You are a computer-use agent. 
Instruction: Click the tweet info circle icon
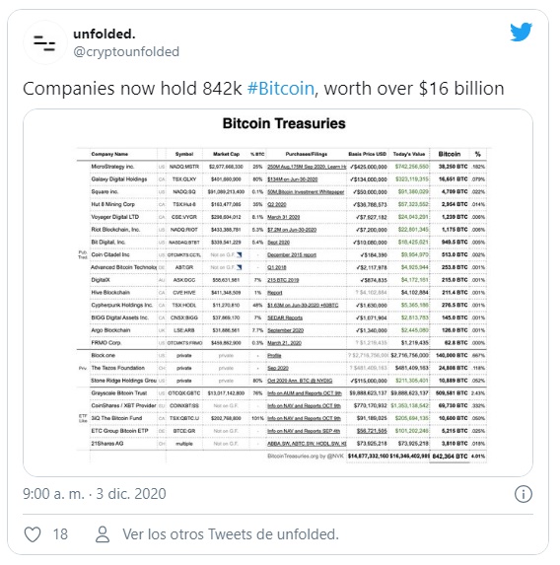(x=524, y=494)
